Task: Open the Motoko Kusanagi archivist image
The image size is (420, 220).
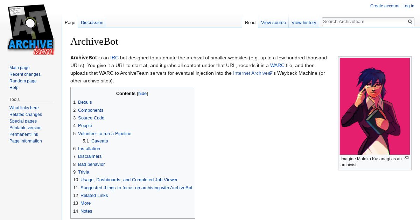Action: (x=375, y=106)
